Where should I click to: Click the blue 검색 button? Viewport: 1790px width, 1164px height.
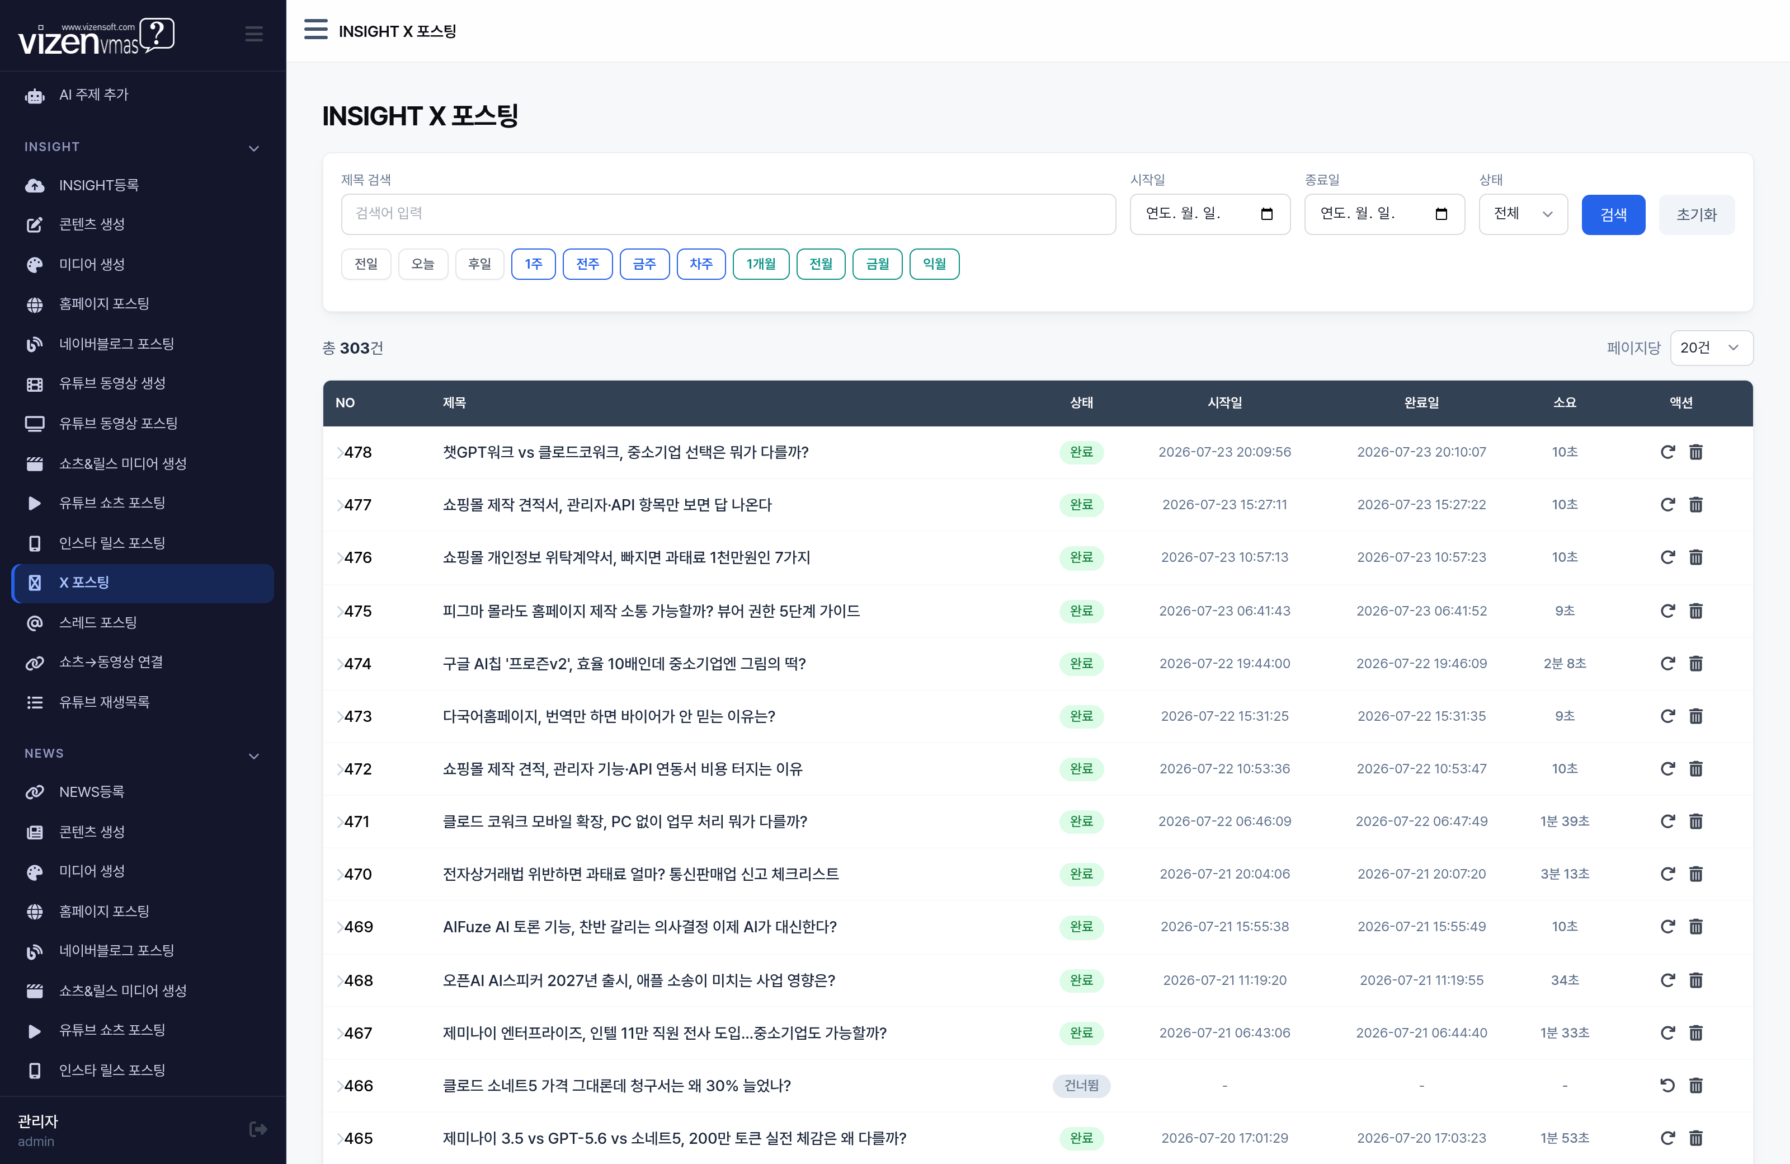tap(1613, 214)
